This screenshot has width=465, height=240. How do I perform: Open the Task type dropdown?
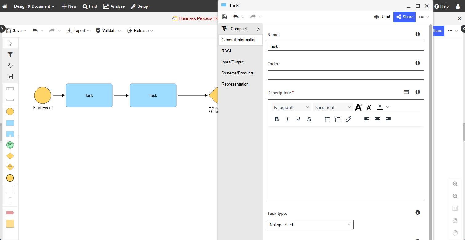pyautogui.click(x=310, y=225)
